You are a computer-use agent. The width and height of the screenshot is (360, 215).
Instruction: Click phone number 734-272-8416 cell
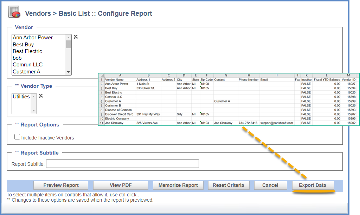[249, 123]
